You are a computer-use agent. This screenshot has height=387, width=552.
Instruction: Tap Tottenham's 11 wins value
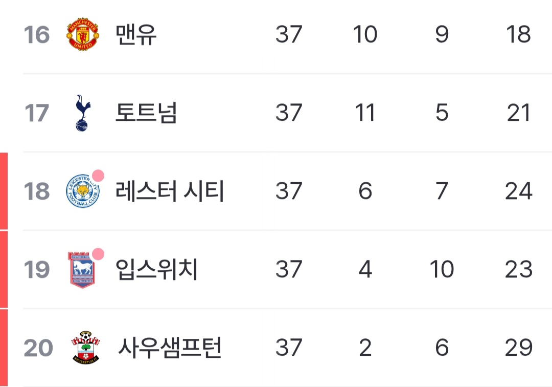tap(365, 113)
